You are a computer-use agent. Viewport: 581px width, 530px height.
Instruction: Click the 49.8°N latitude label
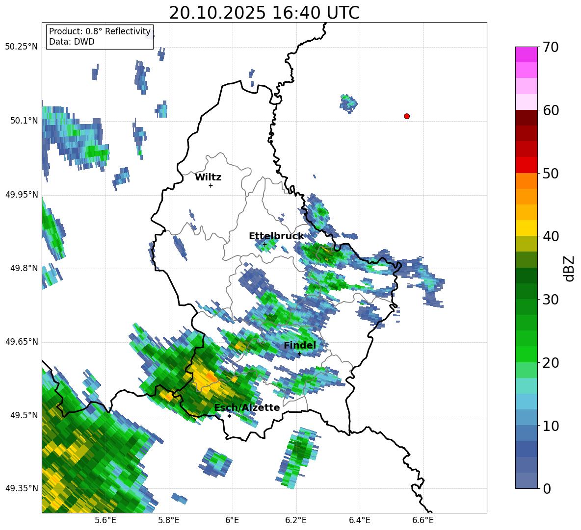(x=24, y=268)
